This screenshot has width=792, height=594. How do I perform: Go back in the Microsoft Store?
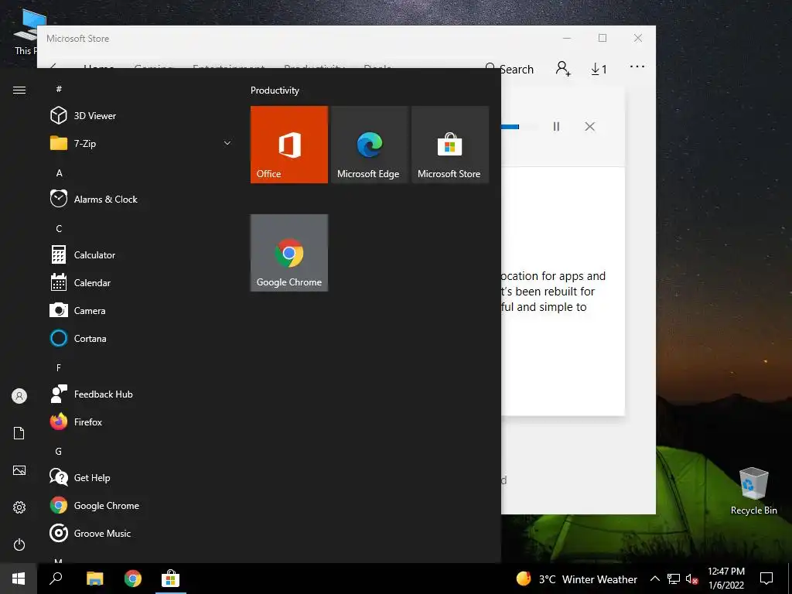[x=53, y=67]
